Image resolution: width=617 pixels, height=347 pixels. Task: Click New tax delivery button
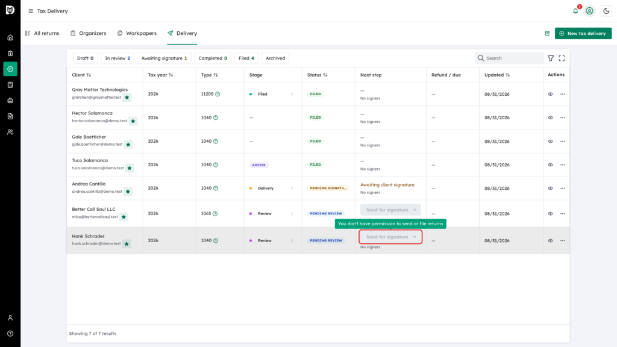click(x=583, y=34)
